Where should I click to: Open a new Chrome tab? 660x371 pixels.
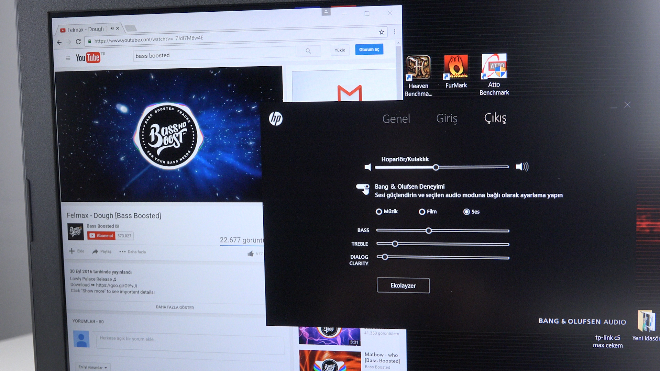pos(131,28)
